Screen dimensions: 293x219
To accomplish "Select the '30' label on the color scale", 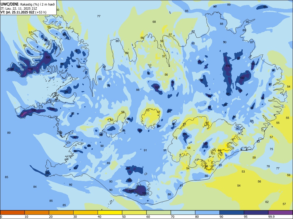I will tap(75, 217).
